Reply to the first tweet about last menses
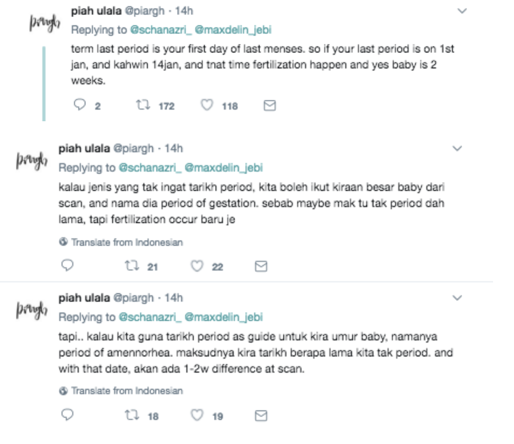 80,105
